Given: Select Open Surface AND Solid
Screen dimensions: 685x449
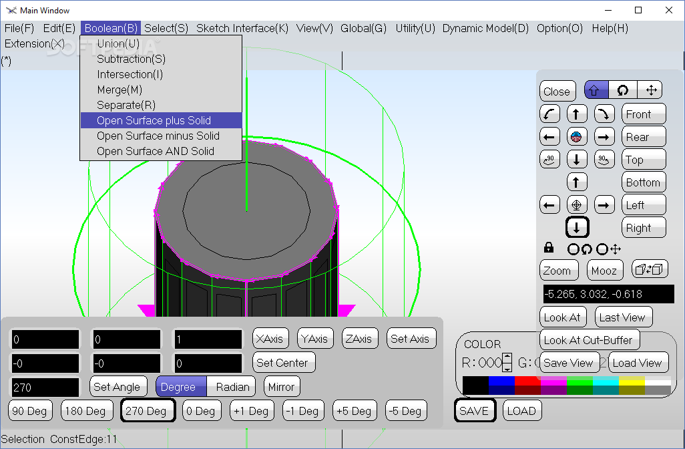Looking at the screenshot, I should [x=161, y=151].
